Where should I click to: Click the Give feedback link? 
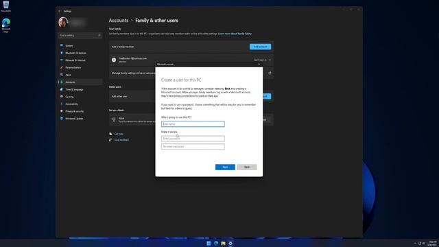(121, 140)
